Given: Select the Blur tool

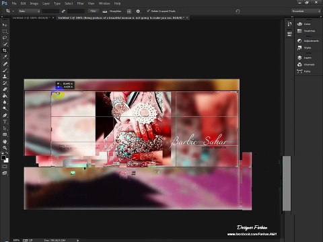Looking at the screenshot, I should point(5,102).
